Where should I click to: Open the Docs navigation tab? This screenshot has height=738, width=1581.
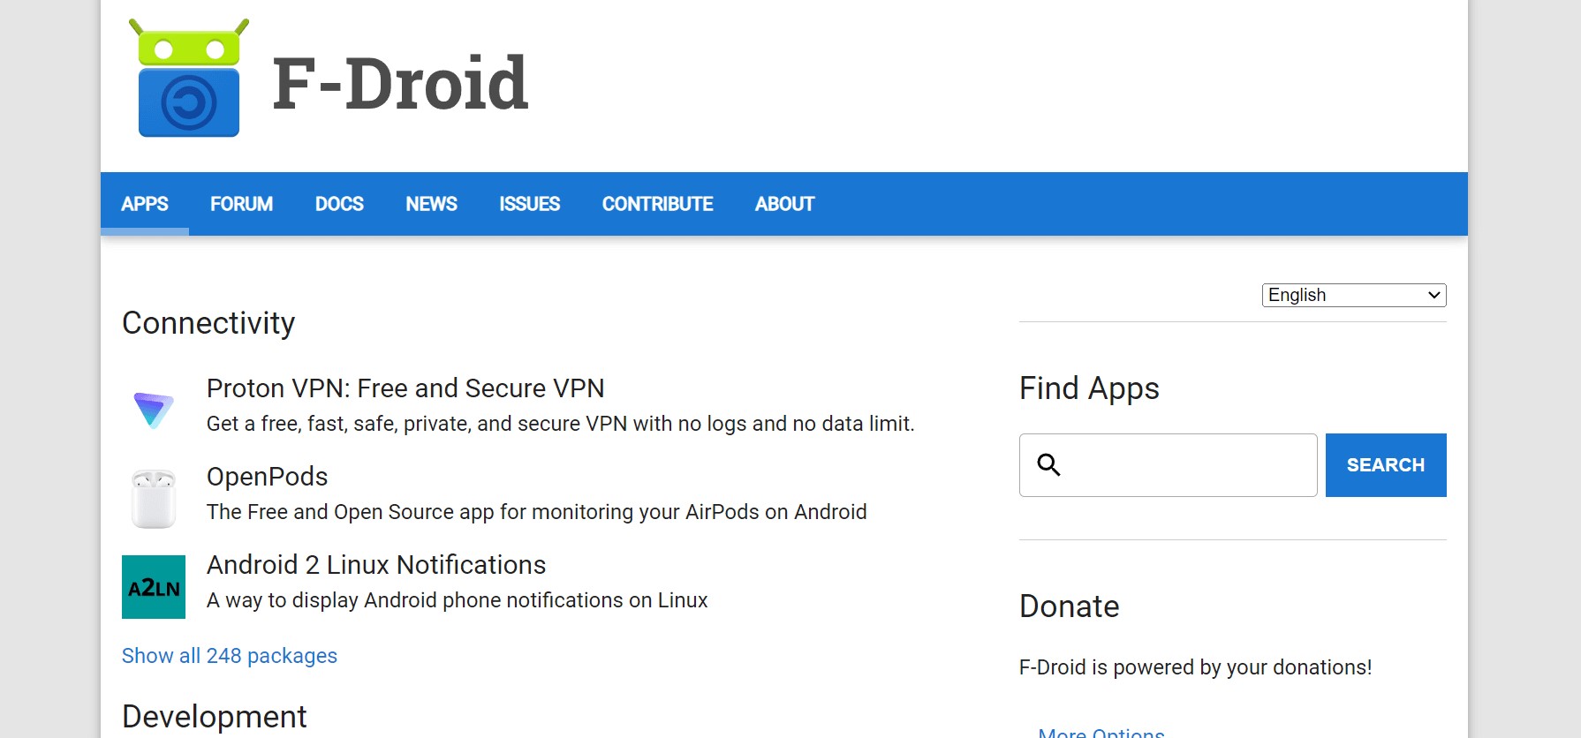coord(339,204)
